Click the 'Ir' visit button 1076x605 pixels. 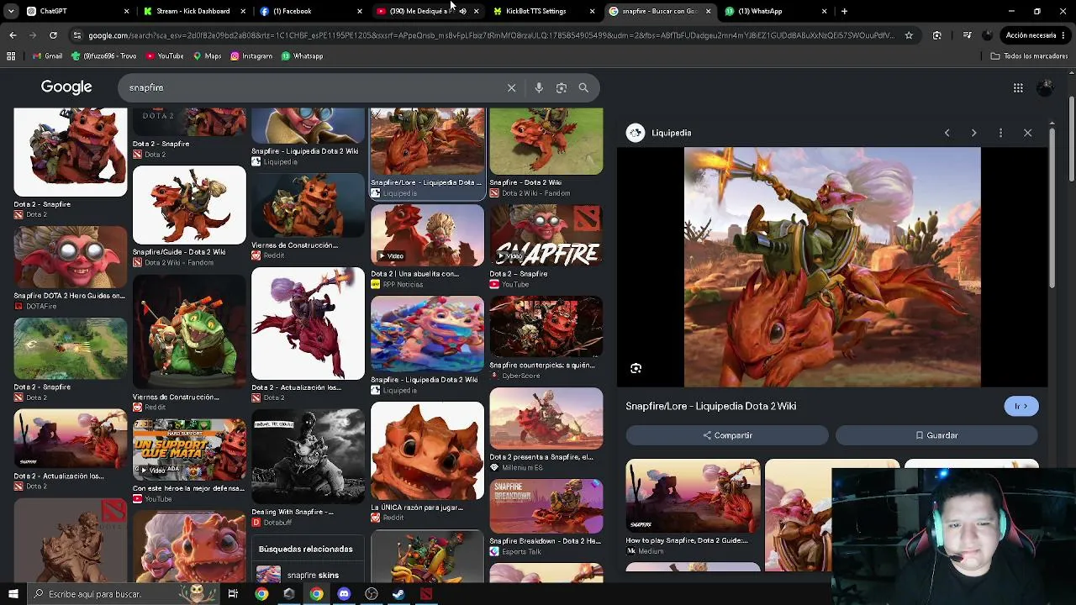(1021, 406)
